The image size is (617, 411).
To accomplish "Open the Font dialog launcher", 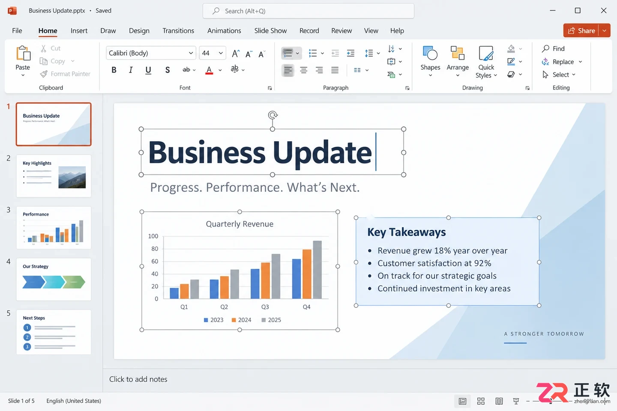I will click(270, 88).
